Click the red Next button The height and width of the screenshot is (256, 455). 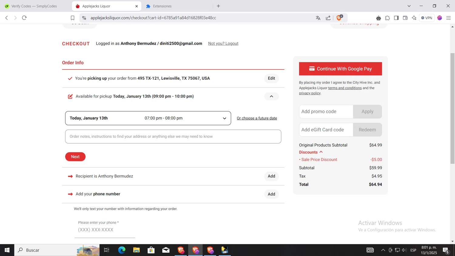(x=75, y=157)
